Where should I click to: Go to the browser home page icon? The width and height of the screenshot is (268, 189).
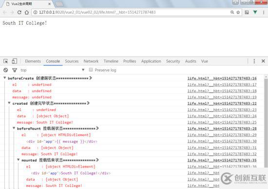pos(27,12)
